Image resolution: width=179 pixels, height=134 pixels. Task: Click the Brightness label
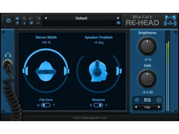(x=147, y=33)
